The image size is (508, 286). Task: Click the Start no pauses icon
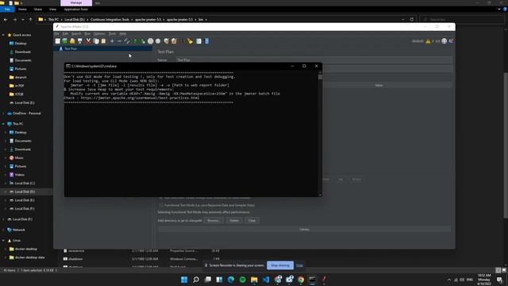pos(143,41)
